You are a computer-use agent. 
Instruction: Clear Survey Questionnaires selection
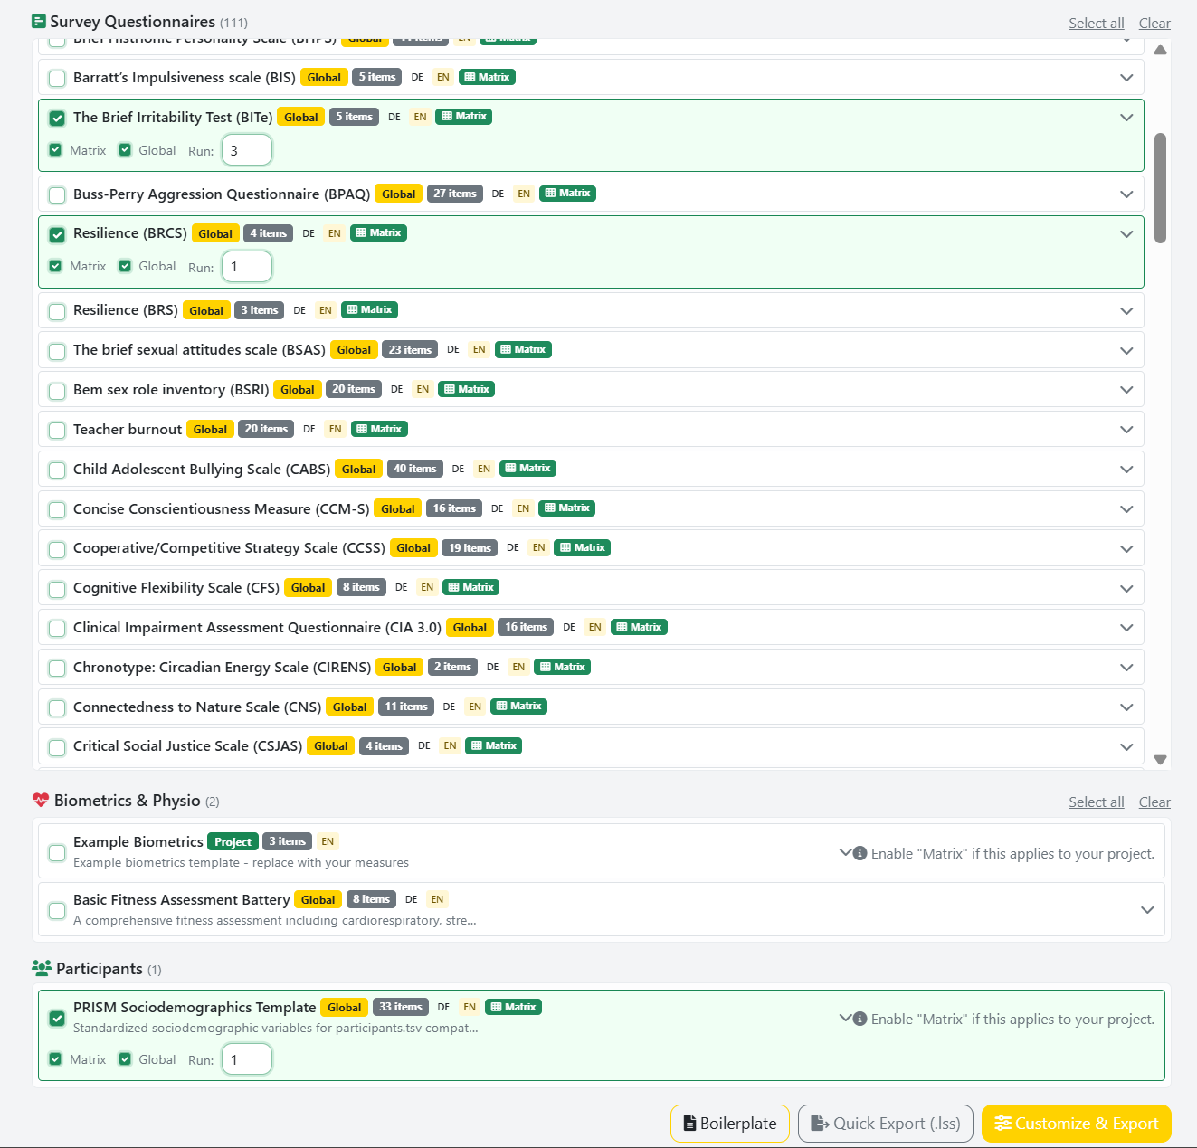[1154, 23]
